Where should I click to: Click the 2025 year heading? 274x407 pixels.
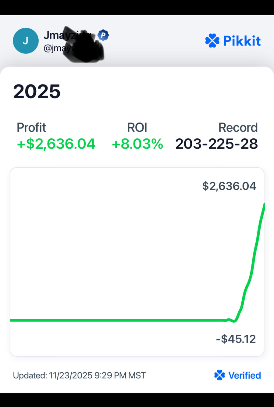[37, 91]
